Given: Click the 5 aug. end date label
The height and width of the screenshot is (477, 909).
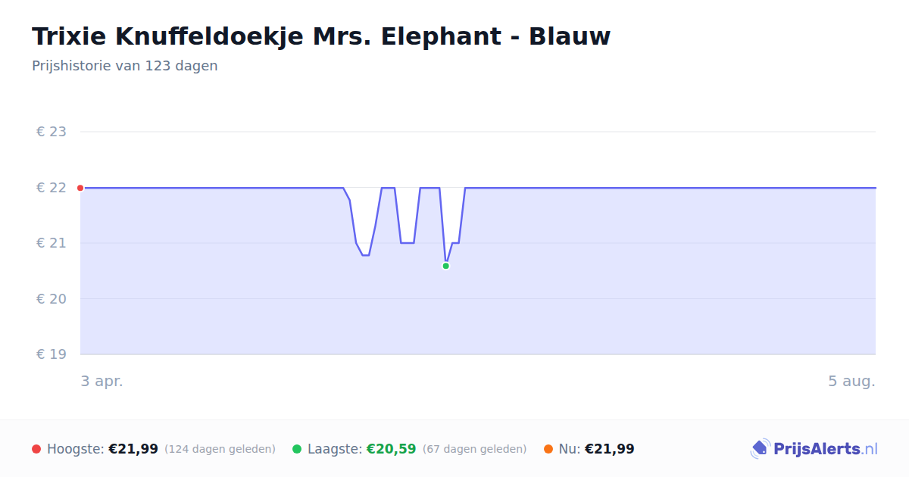Looking at the screenshot, I should pyautogui.click(x=851, y=382).
